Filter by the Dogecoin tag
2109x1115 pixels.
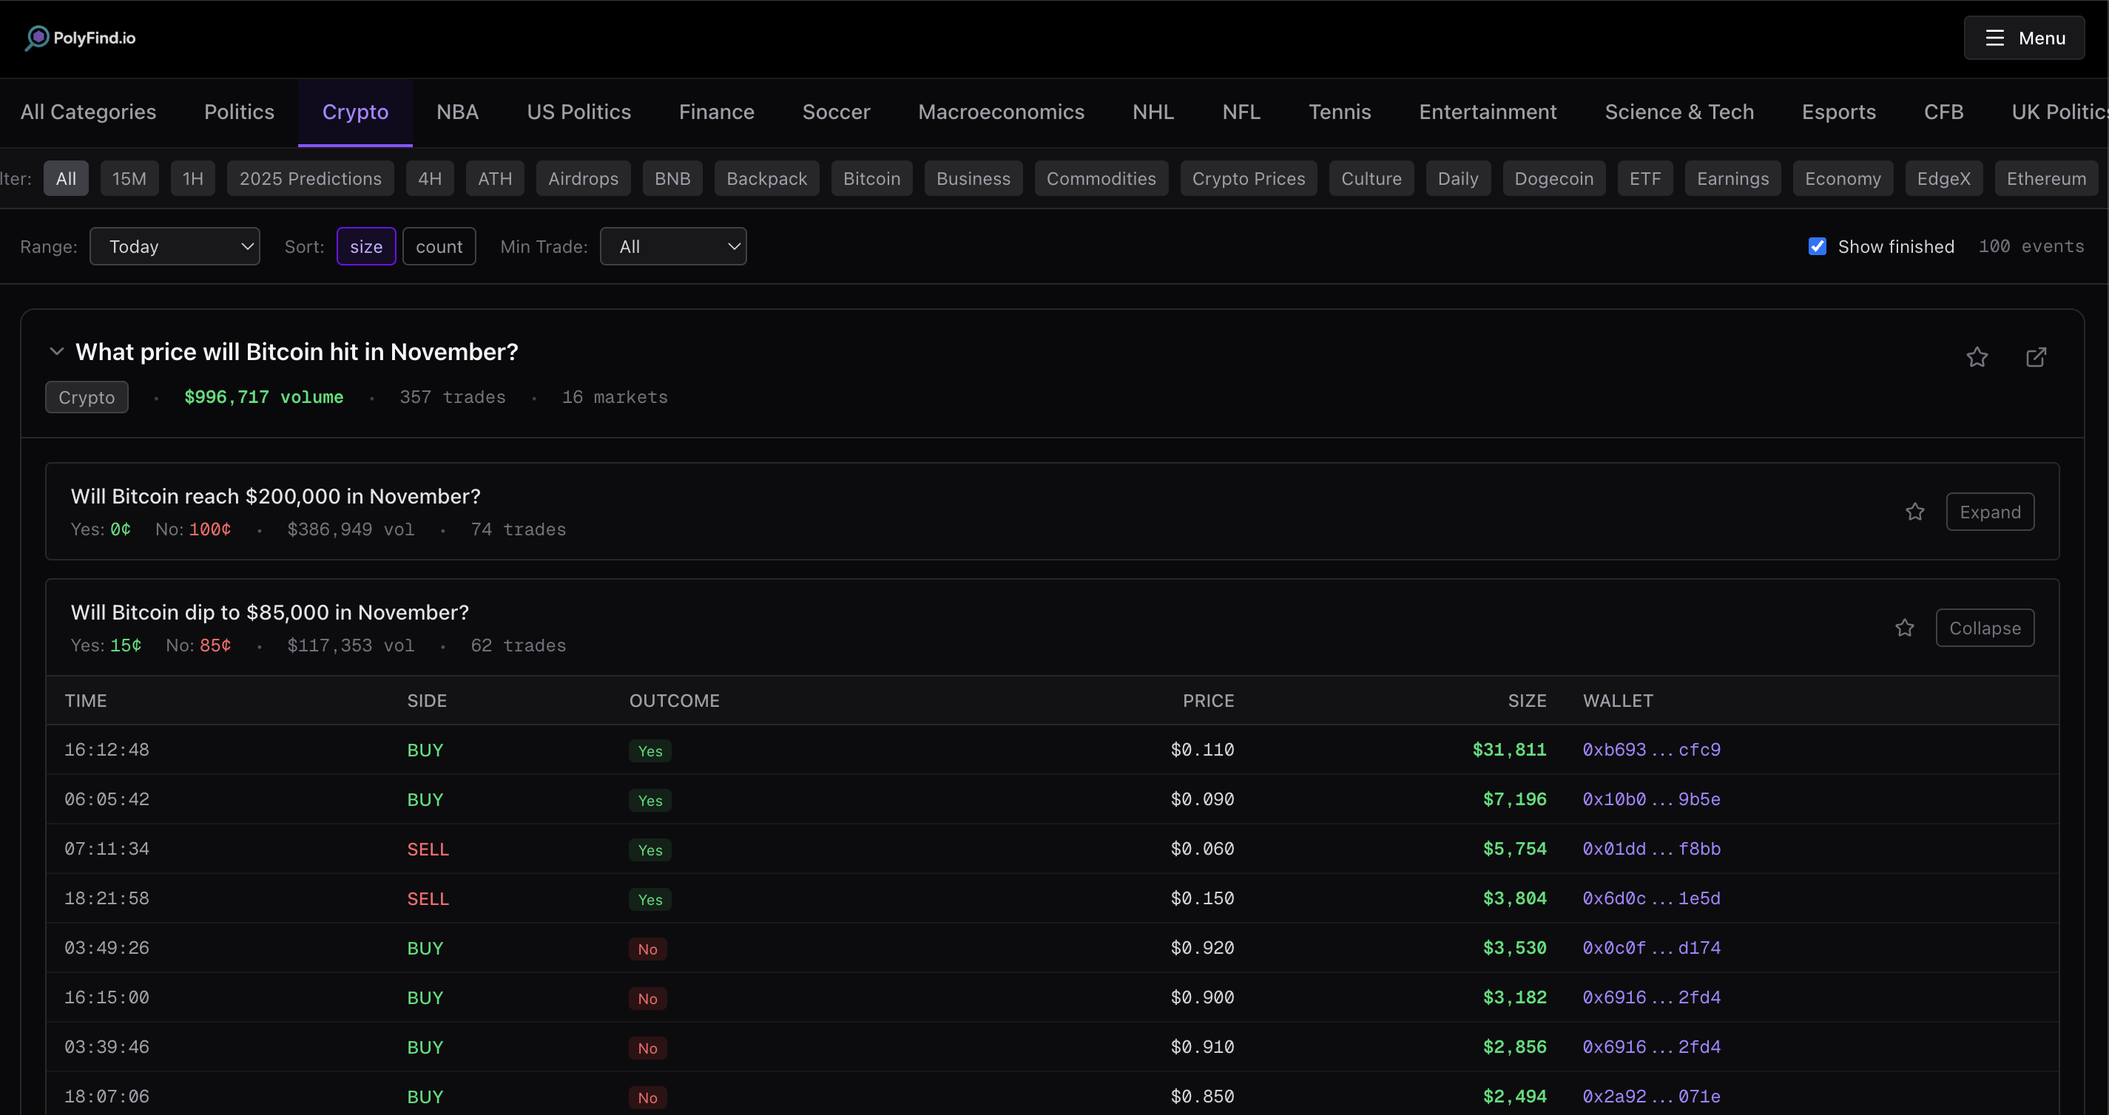1553,178
